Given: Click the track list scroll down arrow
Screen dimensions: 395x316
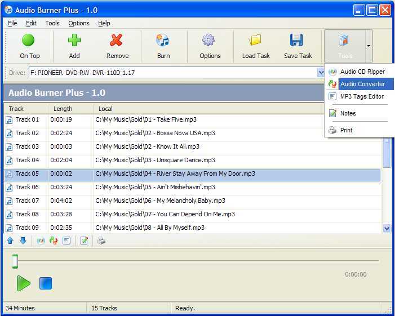Looking at the screenshot, I should tap(387, 228).
